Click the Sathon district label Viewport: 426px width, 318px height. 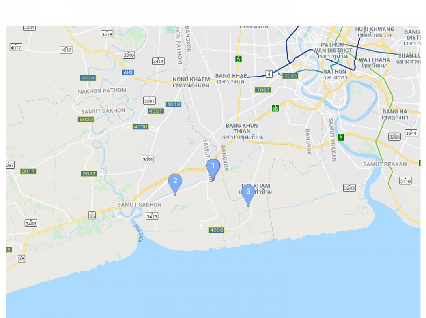point(335,75)
